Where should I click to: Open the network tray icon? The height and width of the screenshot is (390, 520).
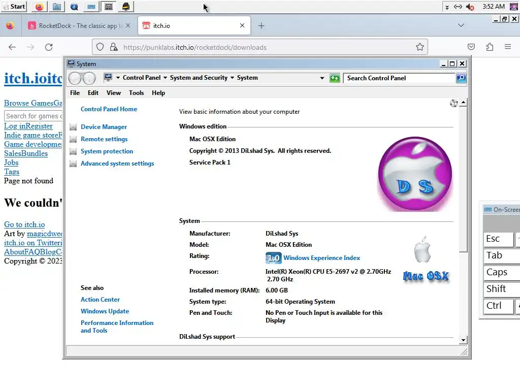[x=458, y=7]
